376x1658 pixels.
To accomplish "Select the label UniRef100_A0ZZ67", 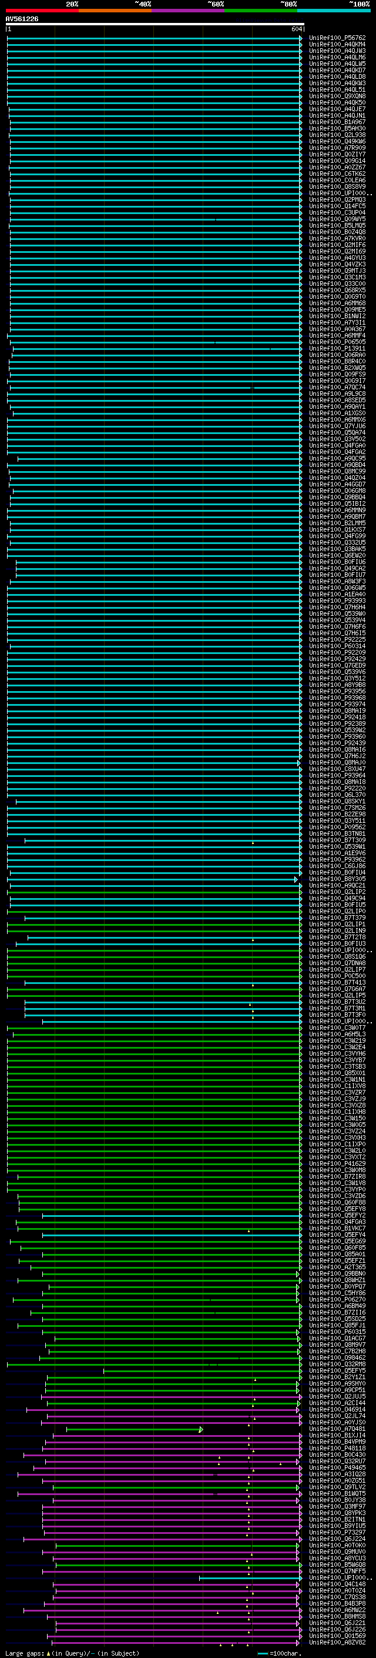I will coord(337,168).
